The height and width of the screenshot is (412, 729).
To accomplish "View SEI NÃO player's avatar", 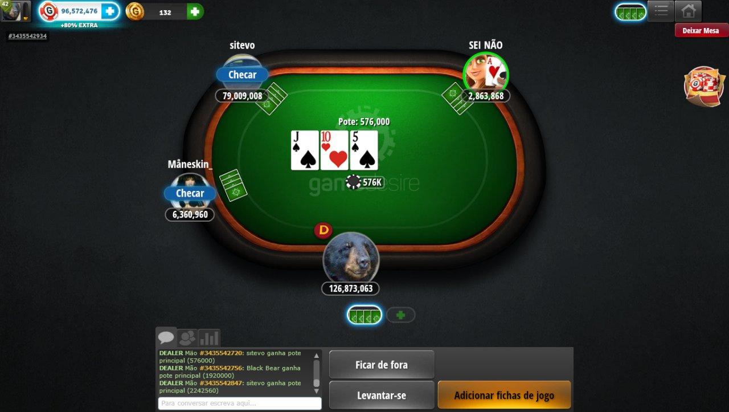I will click(486, 74).
